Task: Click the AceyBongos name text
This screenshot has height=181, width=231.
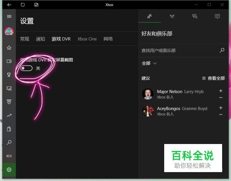Action: tap(168, 108)
